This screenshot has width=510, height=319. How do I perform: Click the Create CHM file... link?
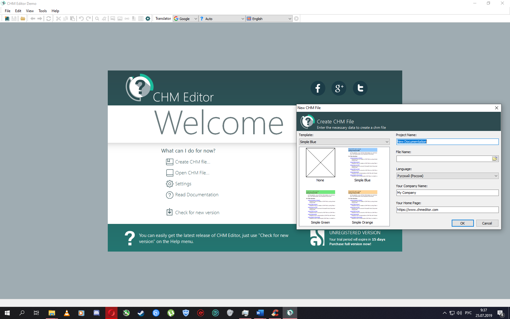click(192, 162)
